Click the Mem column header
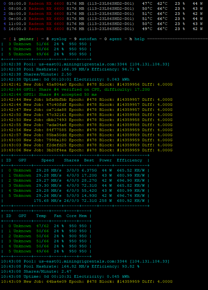208x290 pixels. pos(83,216)
